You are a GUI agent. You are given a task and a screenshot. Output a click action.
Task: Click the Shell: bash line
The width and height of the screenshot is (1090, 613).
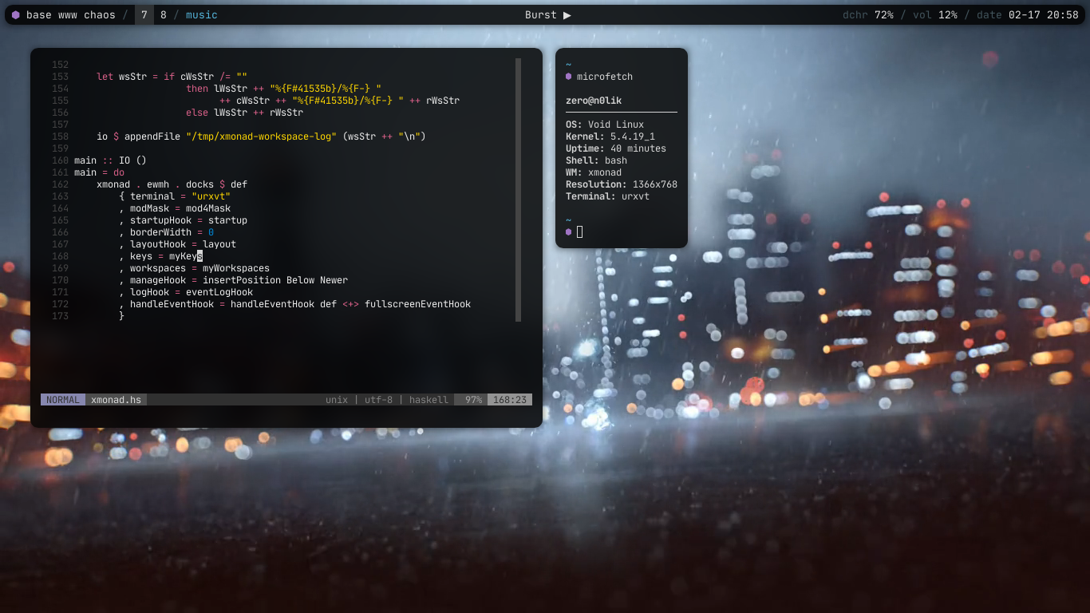click(597, 160)
